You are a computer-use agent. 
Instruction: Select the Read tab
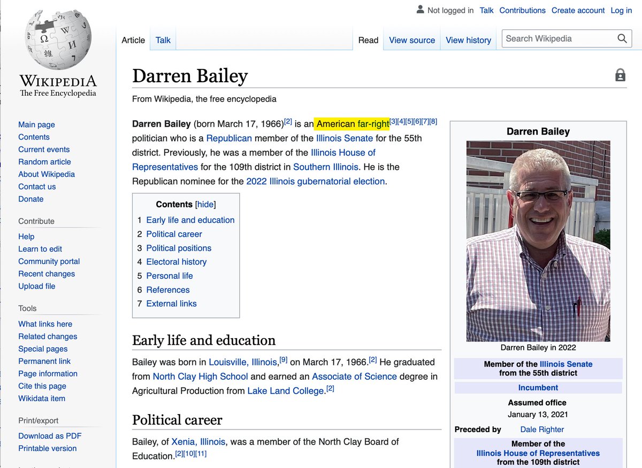[x=368, y=40]
